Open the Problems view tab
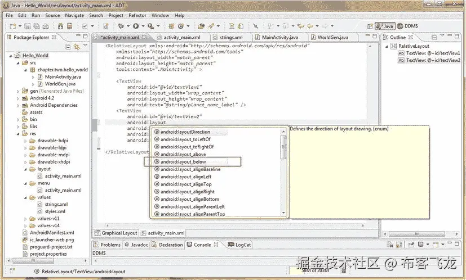466x280 pixels. pos(107,245)
